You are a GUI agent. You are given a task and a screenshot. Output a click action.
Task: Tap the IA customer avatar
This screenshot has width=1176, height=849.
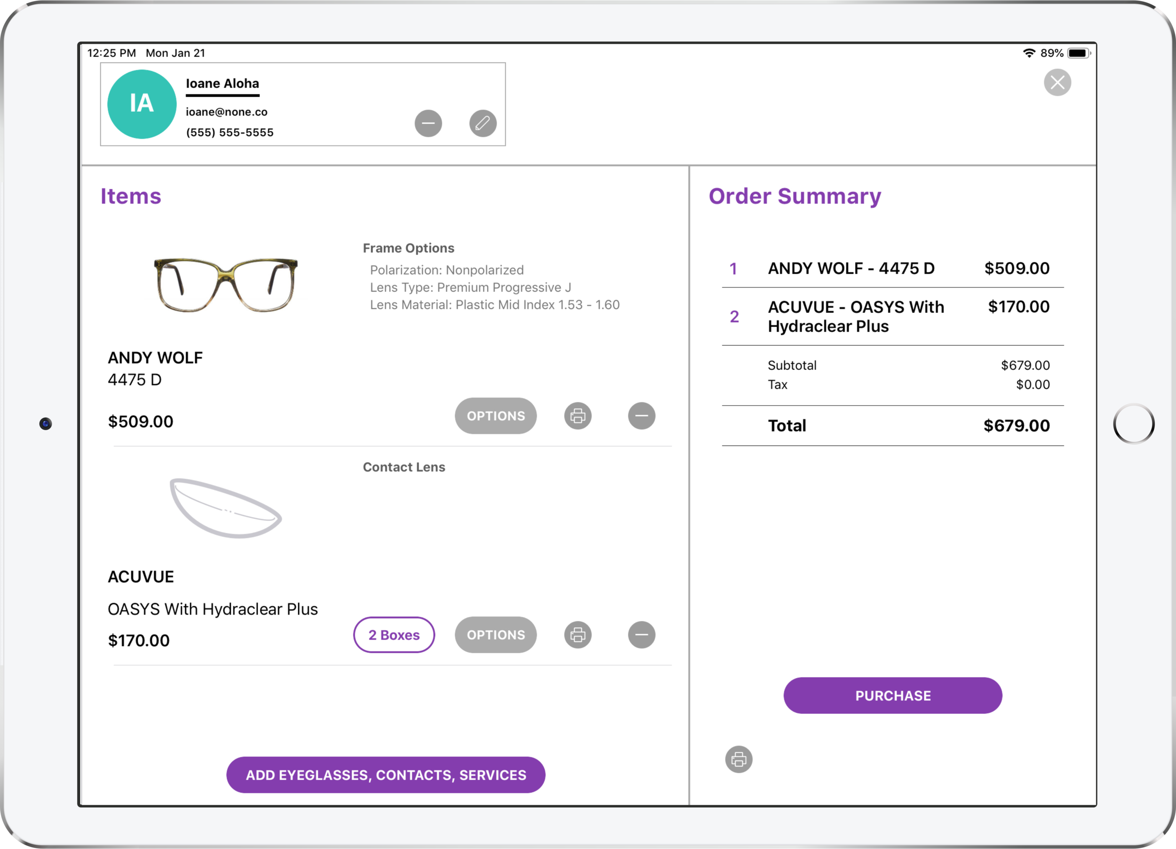click(142, 104)
